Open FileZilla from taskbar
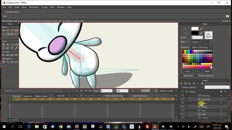The height and width of the screenshot is (130, 232). click(147, 126)
